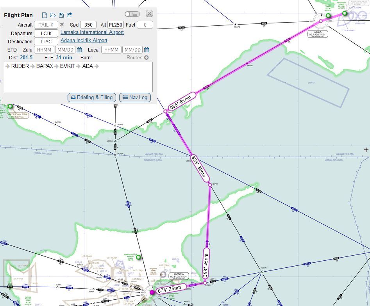Click the NEKES fix triangle
Viewport: 370px width, 306px height.
(x=115, y=126)
